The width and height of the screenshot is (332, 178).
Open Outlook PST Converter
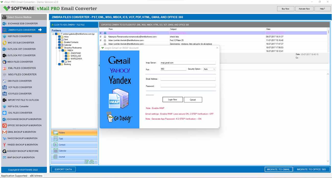pos(24,55)
